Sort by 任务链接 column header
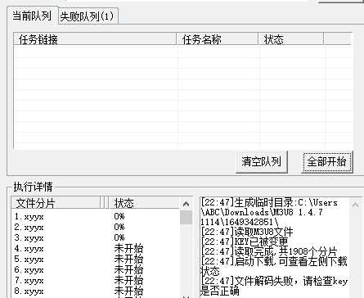The height and width of the screenshot is (298, 364). (95, 39)
